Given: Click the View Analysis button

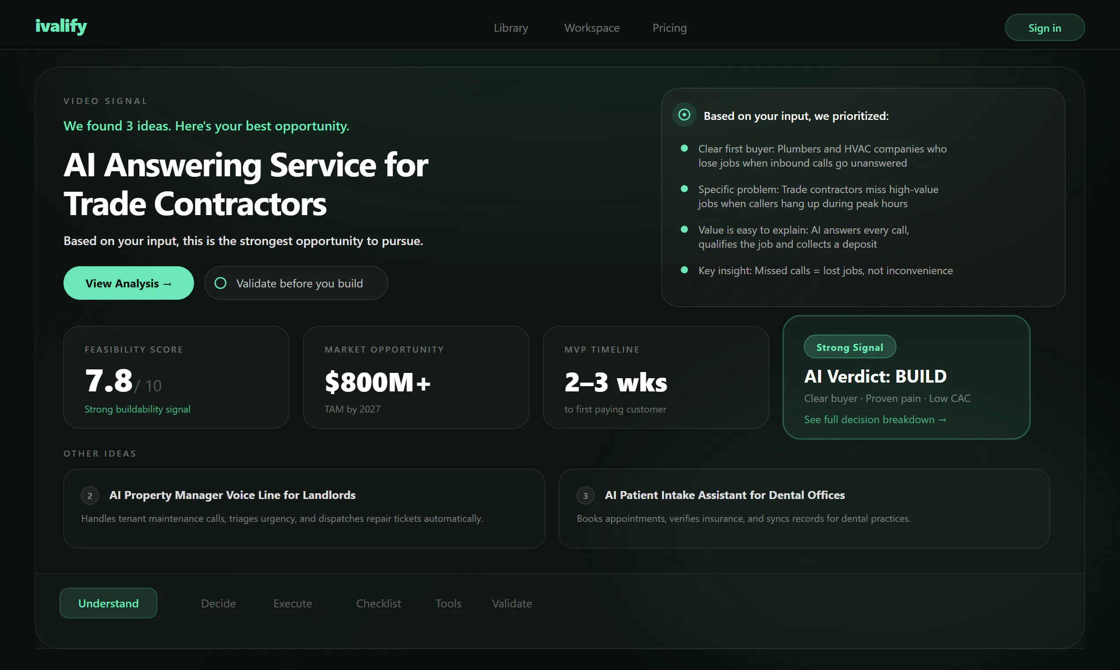Looking at the screenshot, I should [x=129, y=283].
